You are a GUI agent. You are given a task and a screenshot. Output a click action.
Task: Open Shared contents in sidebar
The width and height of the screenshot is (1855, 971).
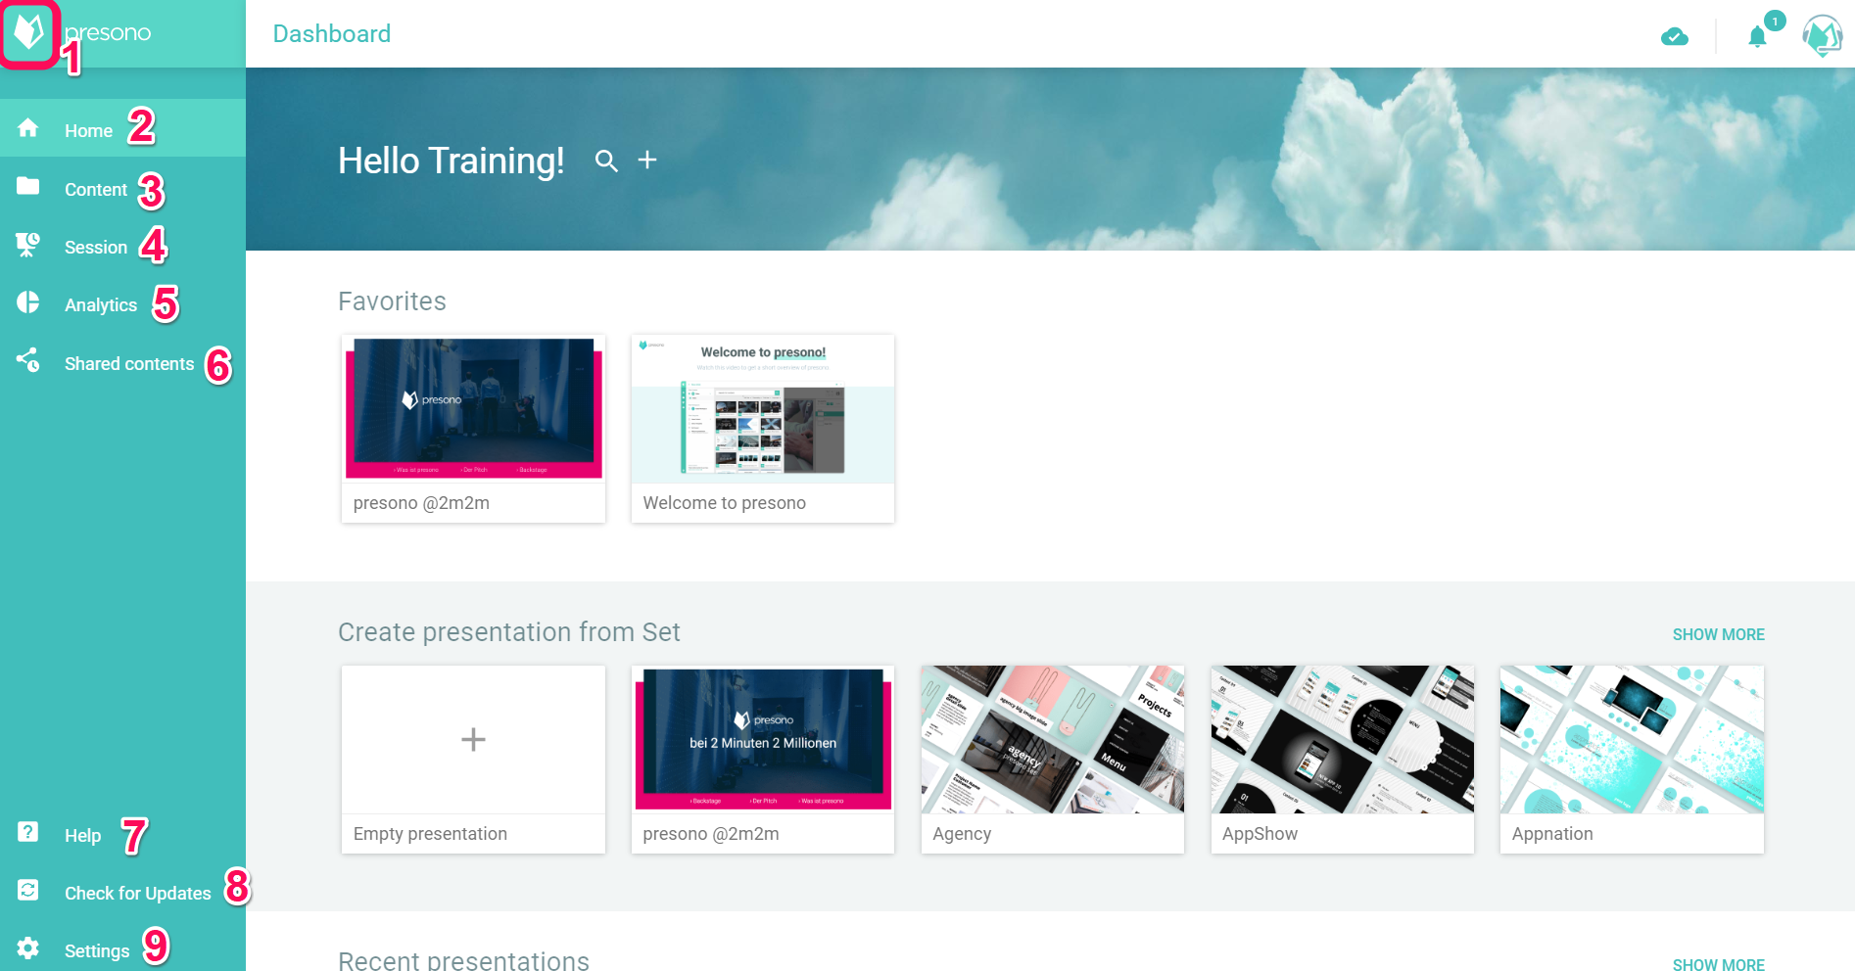tap(122, 361)
